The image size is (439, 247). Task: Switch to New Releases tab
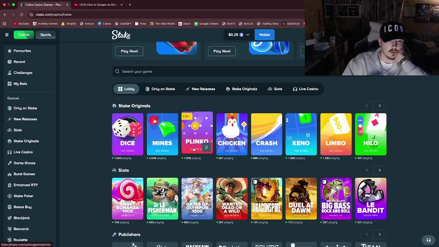[200, 89]
